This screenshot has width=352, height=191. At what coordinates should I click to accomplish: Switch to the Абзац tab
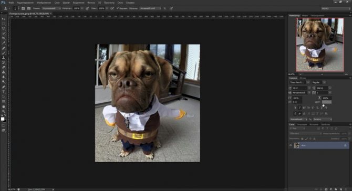[303, 78]
